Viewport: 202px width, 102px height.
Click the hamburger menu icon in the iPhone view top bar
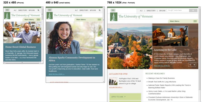tap(7, 10)
